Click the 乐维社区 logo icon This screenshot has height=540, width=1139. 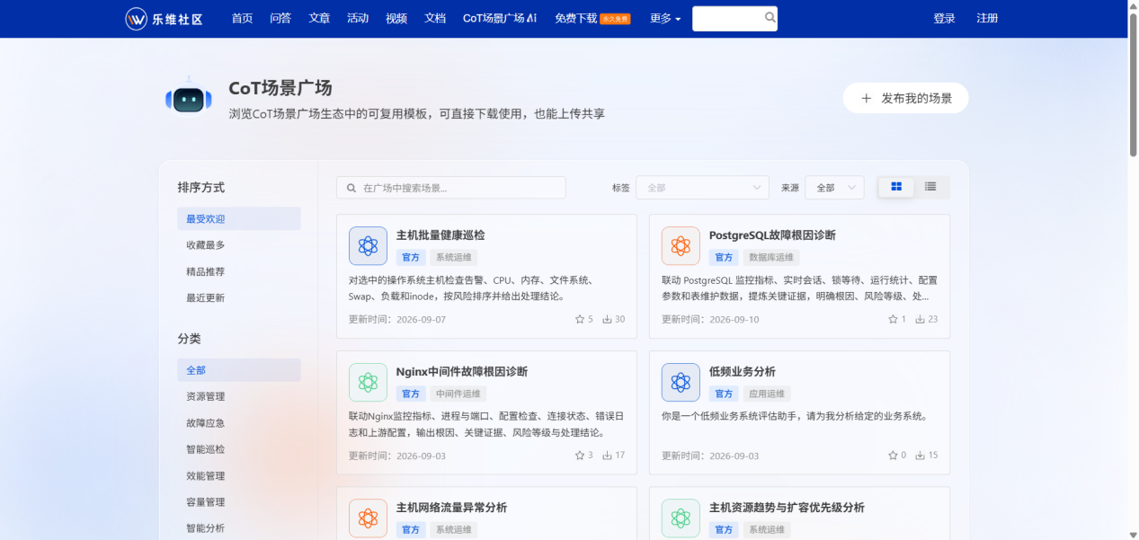click(137, 19)
